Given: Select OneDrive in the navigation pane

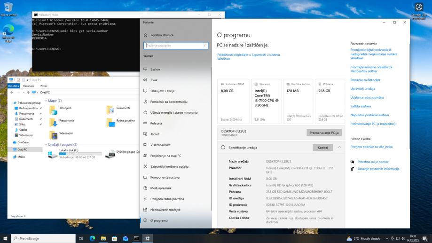Looking at the screenshot, I should pos(23,142).
